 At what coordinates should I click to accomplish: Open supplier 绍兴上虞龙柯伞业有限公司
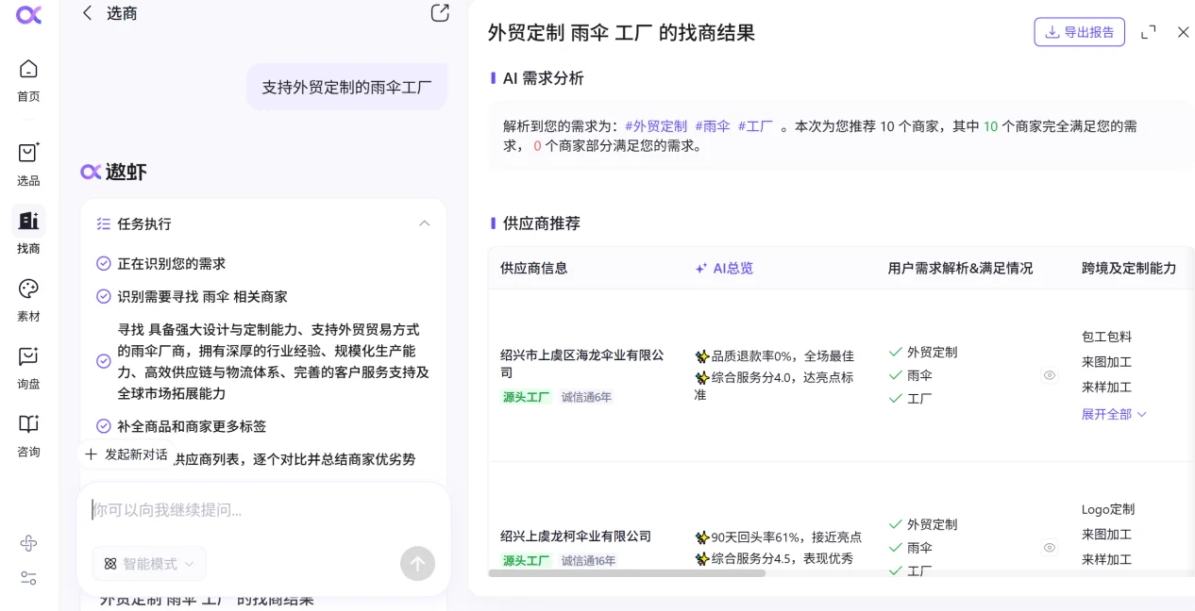click(x=576, y=537)
